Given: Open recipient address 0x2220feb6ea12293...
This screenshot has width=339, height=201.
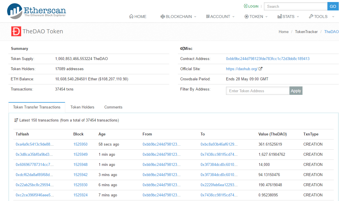Looking at the screenshot, I should tap(219, 185).
